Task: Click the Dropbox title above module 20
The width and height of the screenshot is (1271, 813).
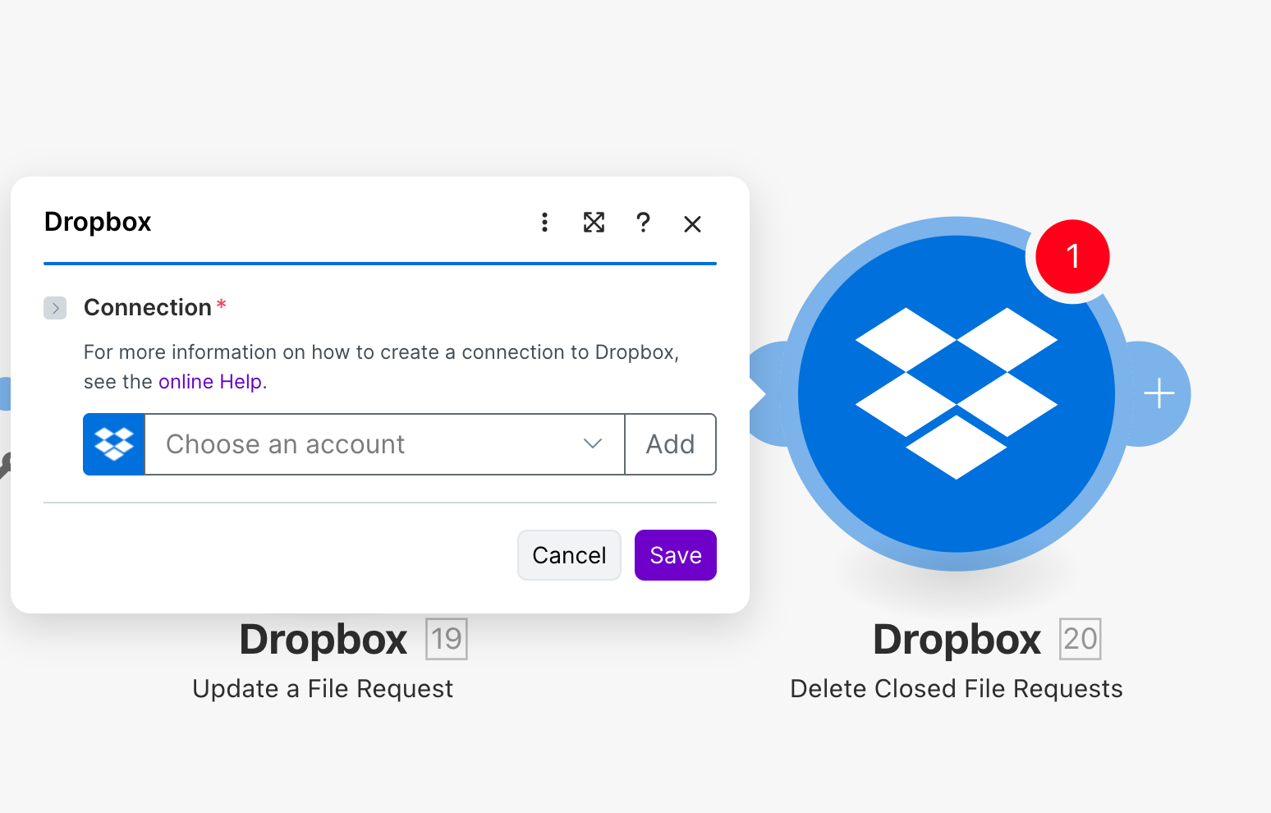Action: [x=957, y=639]
